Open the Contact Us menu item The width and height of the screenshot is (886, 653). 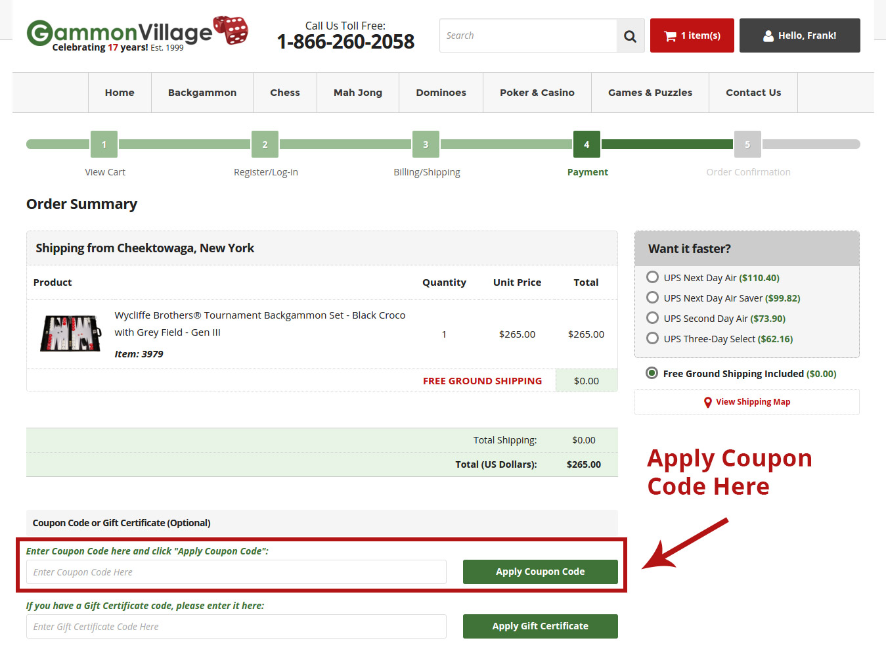(753, 93)
